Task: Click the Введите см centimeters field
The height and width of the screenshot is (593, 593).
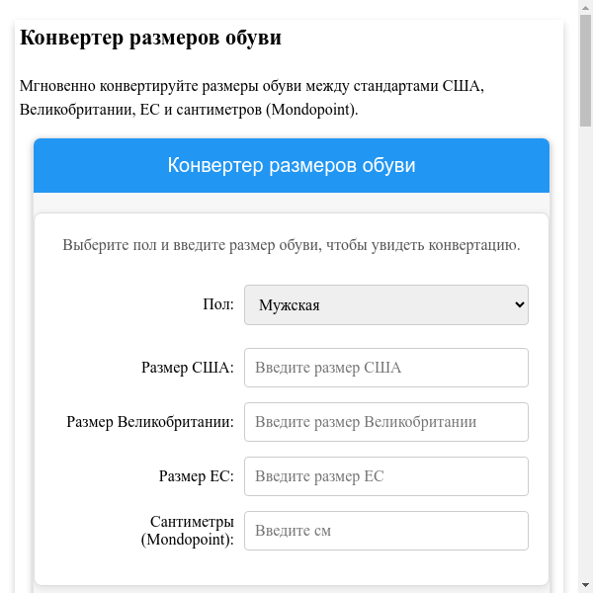Action: click(385, 531)
